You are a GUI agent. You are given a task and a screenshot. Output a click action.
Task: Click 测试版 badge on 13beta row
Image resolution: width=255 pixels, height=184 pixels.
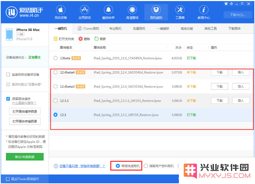tap(76, 58)
